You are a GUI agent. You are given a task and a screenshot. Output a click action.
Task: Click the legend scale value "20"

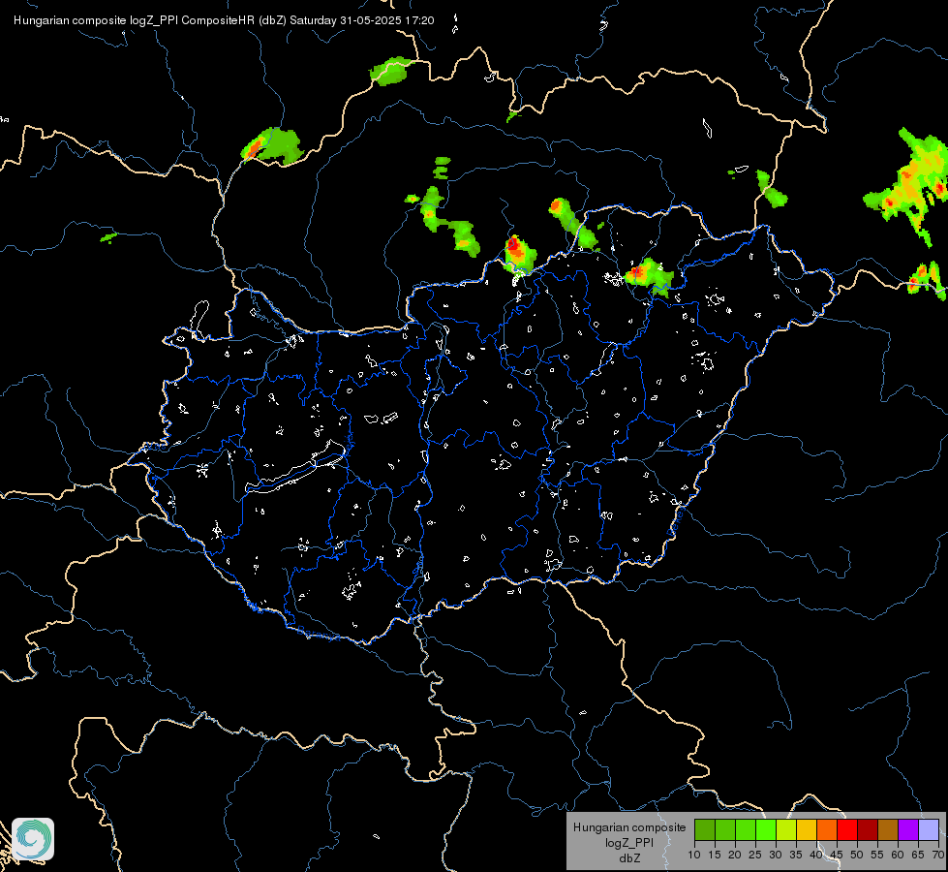[735, 856]
